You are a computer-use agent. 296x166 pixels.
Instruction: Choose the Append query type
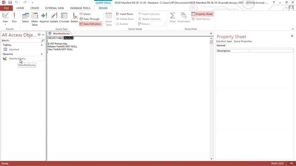coord(44,18)
